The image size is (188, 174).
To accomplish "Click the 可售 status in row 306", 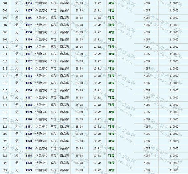I will click(111, 18).
